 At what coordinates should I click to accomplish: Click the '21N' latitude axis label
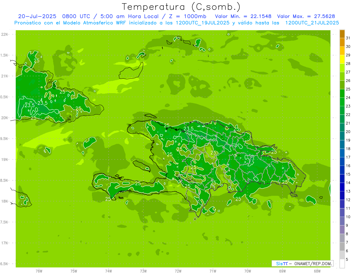tap(5, 76)
